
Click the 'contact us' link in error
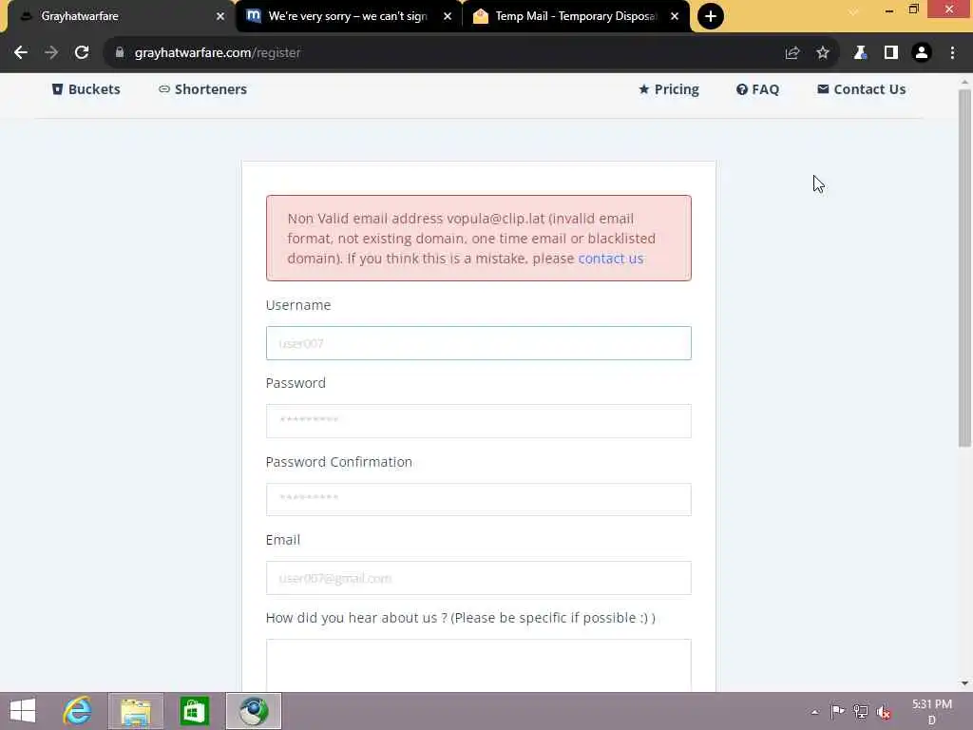(x=611, y=259)
